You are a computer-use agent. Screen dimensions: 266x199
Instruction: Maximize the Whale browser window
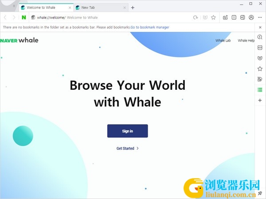(x=251, y=4)
